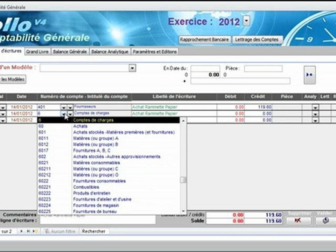Choose account 6011 Matières (ou groupe) A
336x252 pixels.
(108, 139)
